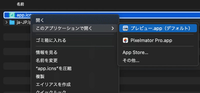Select このアプリケーションで開く menu entry
This screenshot has width=200, height=93.
(75, 28)
